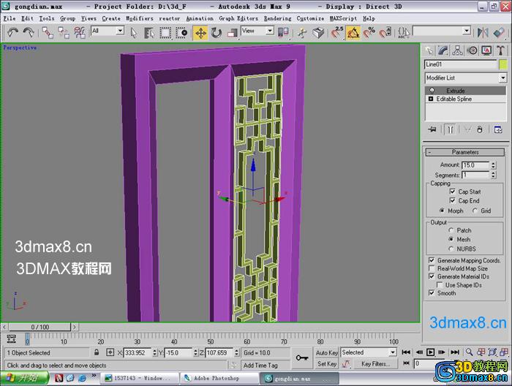Image resolution: width=512 pixels, height=386 pixels.
Task: Select the Bind to Space Warp tool
Action: click(80, 33)
